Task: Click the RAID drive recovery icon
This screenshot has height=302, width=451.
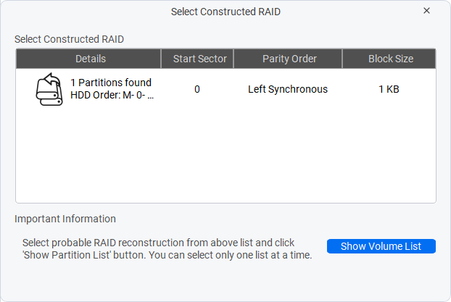Action: [49, 89]
